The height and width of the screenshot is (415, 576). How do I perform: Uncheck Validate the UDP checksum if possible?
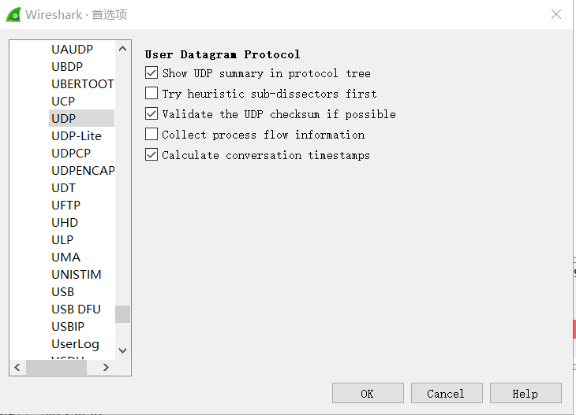click(151, 113)
